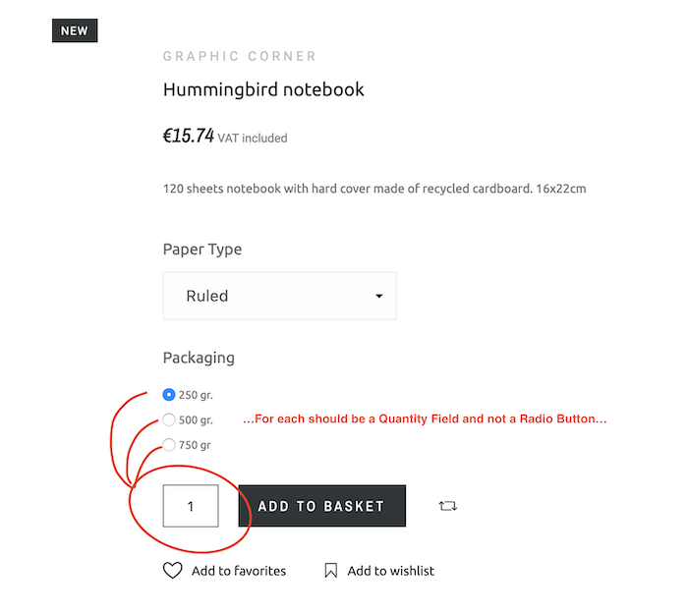Viewport: 688px width, 613px height.
Task: Choose the 500 gr. packaging option
Action: [x=169, y=420]
